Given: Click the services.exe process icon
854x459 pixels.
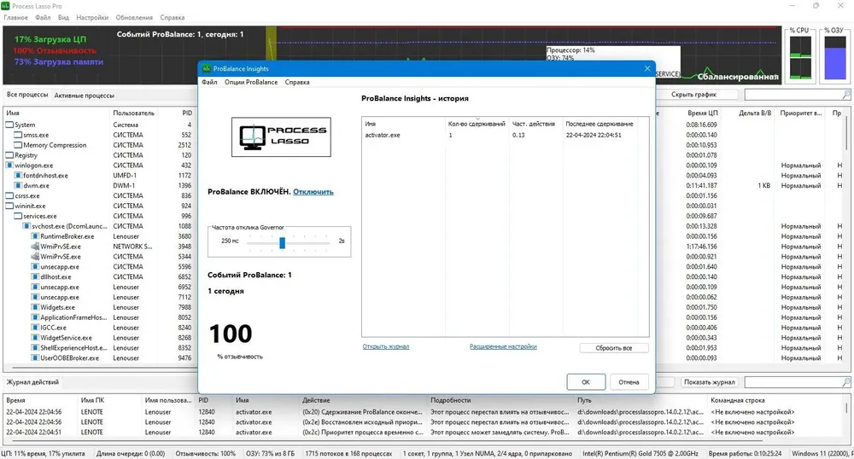Looking at the screenshot, I should (x=18, y=216).
